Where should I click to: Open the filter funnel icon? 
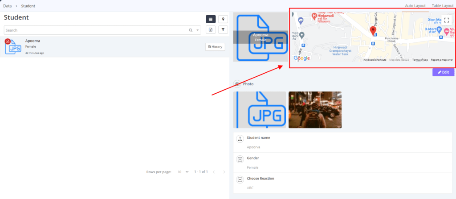point(223,30)
